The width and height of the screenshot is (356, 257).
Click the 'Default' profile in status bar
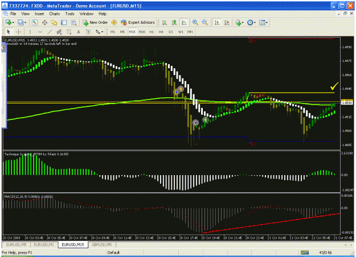(113, 252)
